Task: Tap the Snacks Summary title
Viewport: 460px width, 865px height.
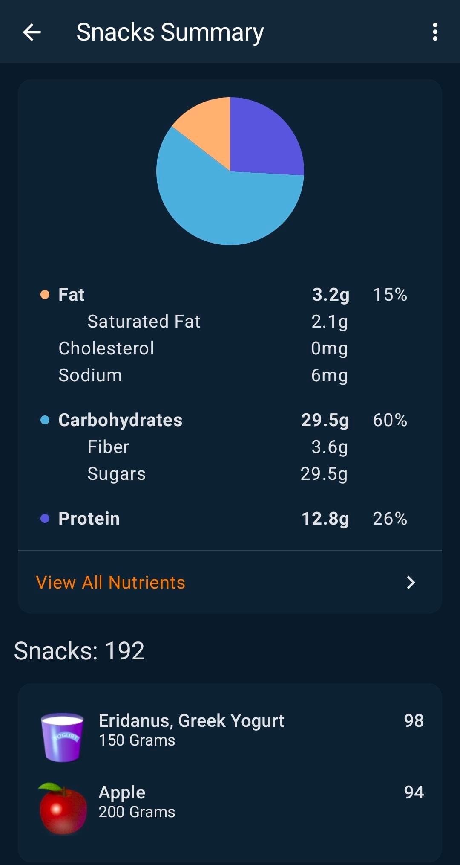Action: point(170,32)
